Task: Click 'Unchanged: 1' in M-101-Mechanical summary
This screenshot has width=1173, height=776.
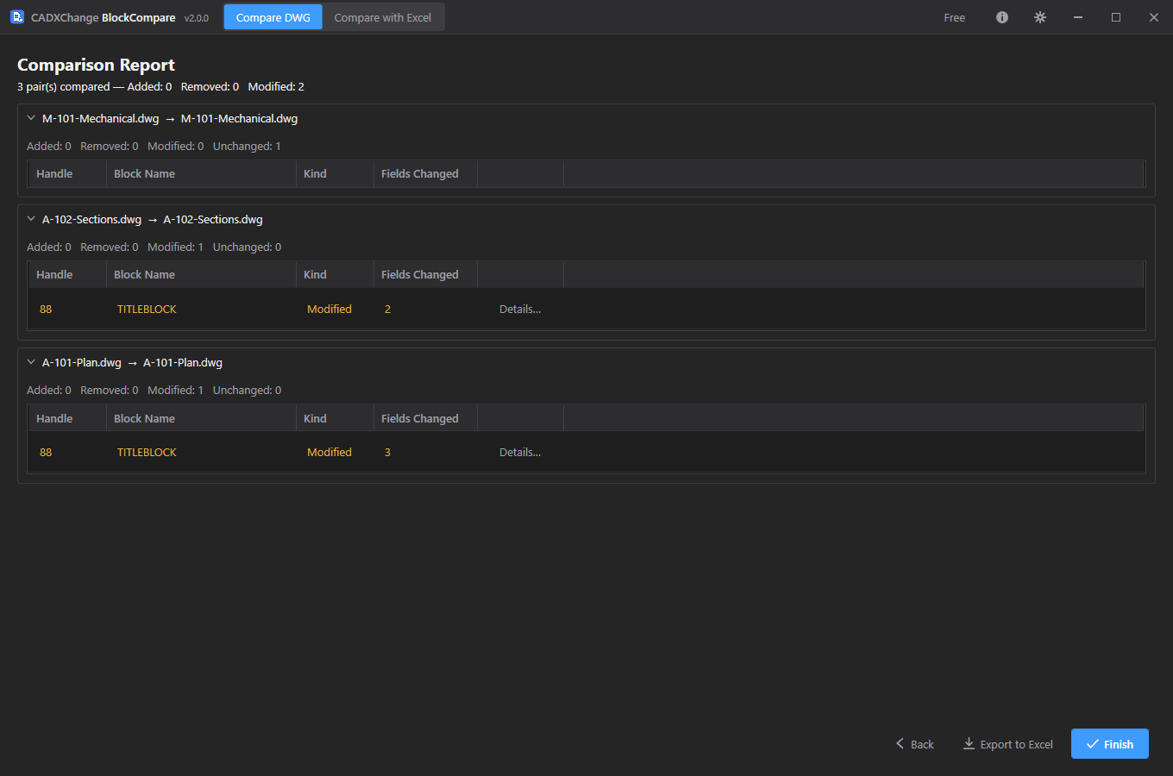Action: pos(247,146)
